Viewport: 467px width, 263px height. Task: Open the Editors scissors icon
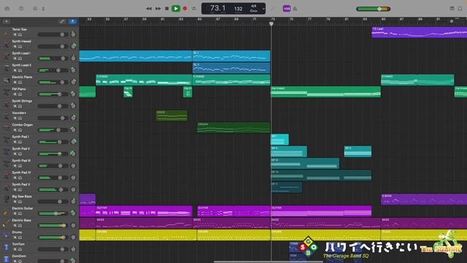click(44, 9)
